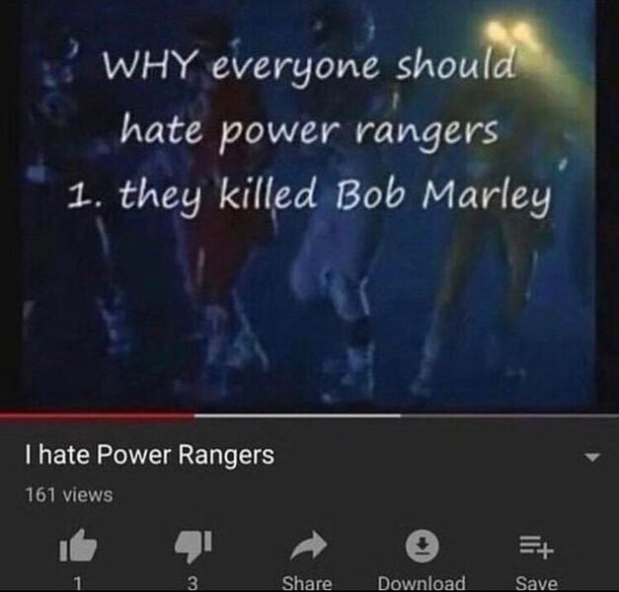The height and width of the screenshot is (592, 619).
Task: Click the Share arrow icon
Action: (308, 546)
